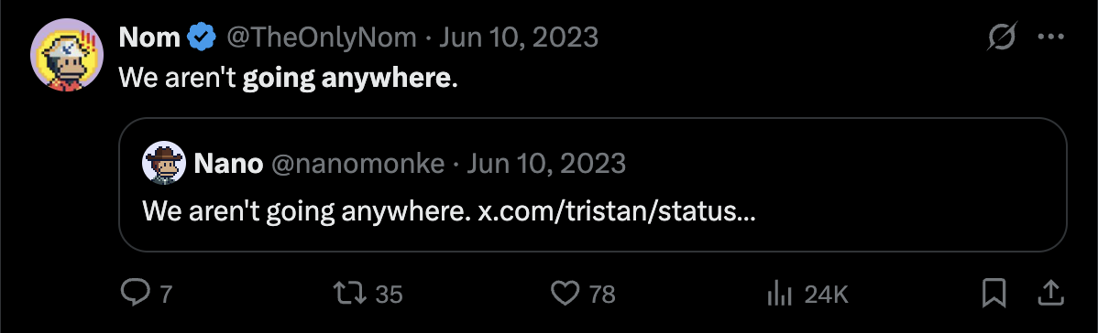Bookmark this tweet with the bookmark icon

point(994,293)
